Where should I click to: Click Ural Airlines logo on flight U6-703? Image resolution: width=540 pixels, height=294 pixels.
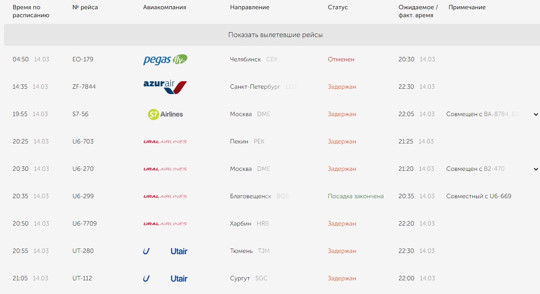click(165, 142)
